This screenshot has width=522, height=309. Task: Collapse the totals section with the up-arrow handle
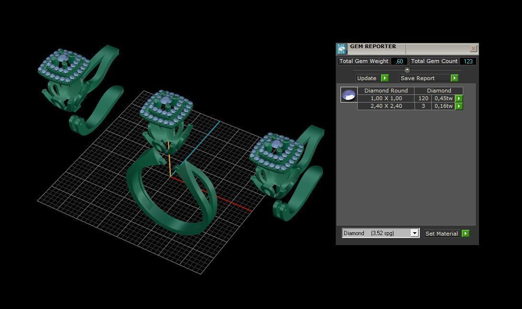[407, 70]
